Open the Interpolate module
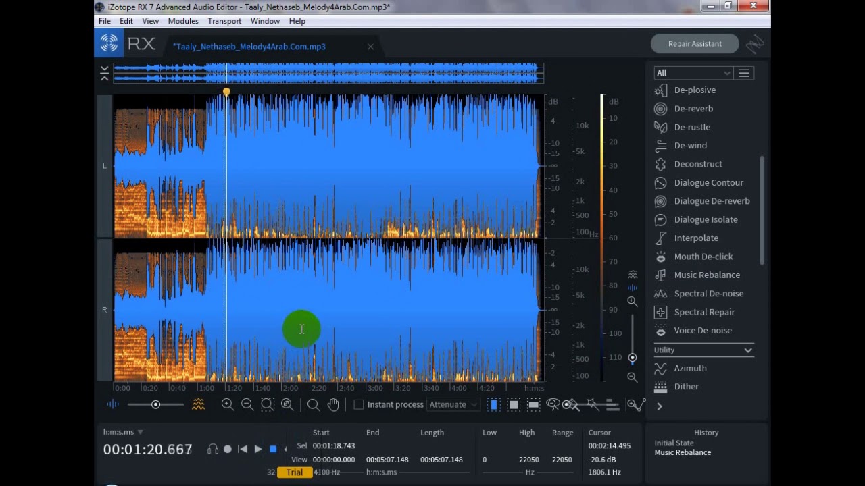 point(687,238)
